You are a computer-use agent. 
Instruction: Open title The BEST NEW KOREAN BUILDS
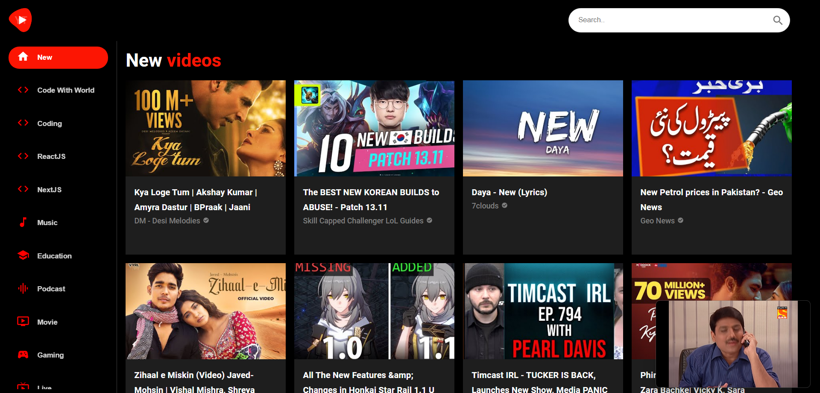click(x=371, y=200)
